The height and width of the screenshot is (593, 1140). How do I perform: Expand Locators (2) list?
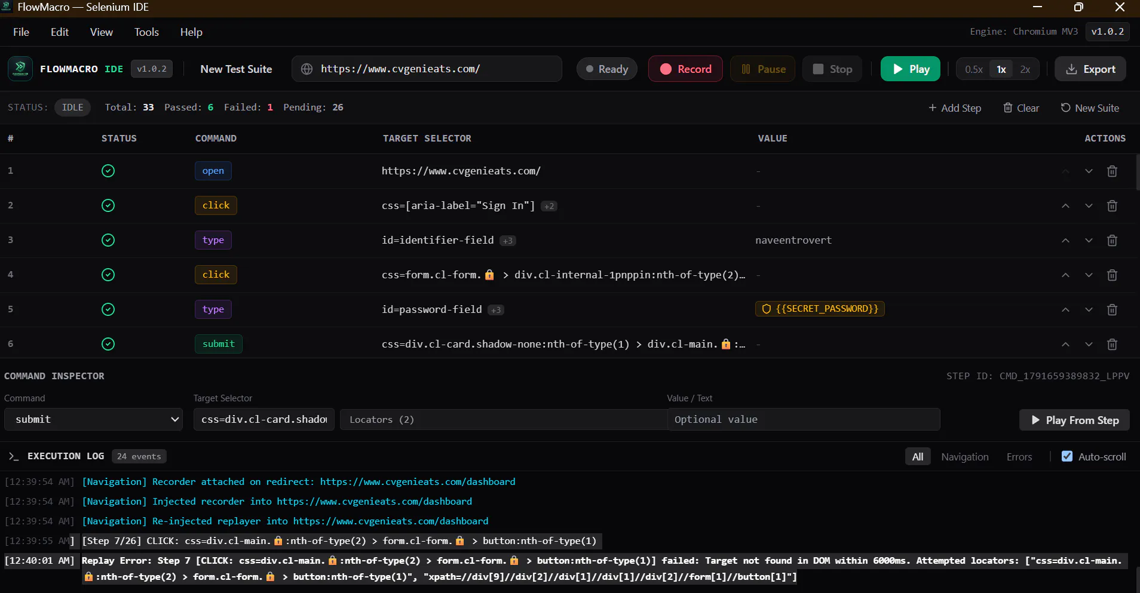[503, 419]
